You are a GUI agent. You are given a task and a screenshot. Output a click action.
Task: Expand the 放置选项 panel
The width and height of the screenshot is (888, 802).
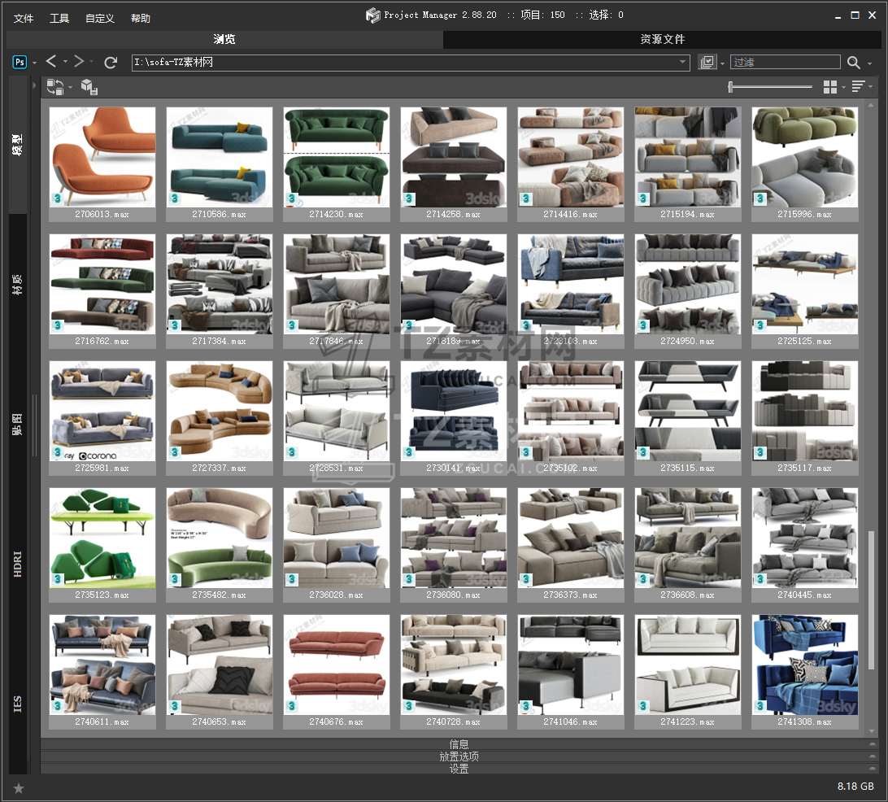[459, 756]
